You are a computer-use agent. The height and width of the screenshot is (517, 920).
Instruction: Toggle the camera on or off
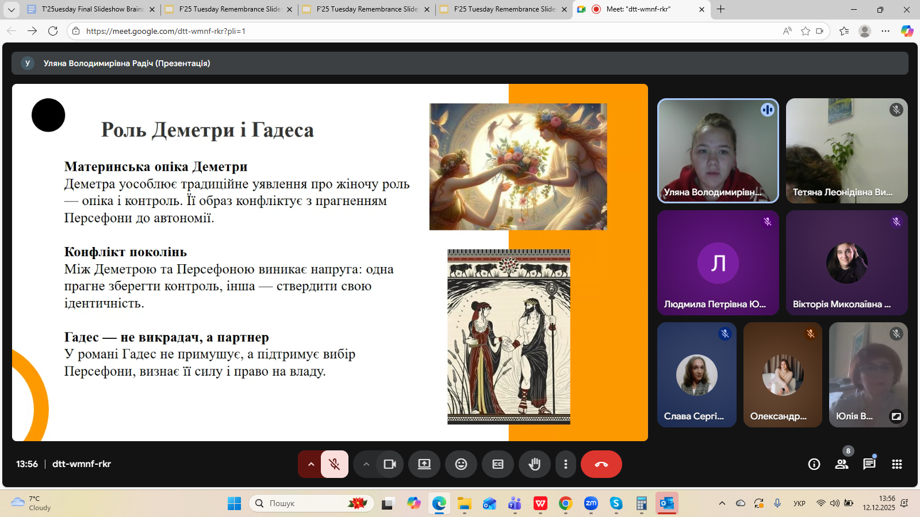coord(390,464)
